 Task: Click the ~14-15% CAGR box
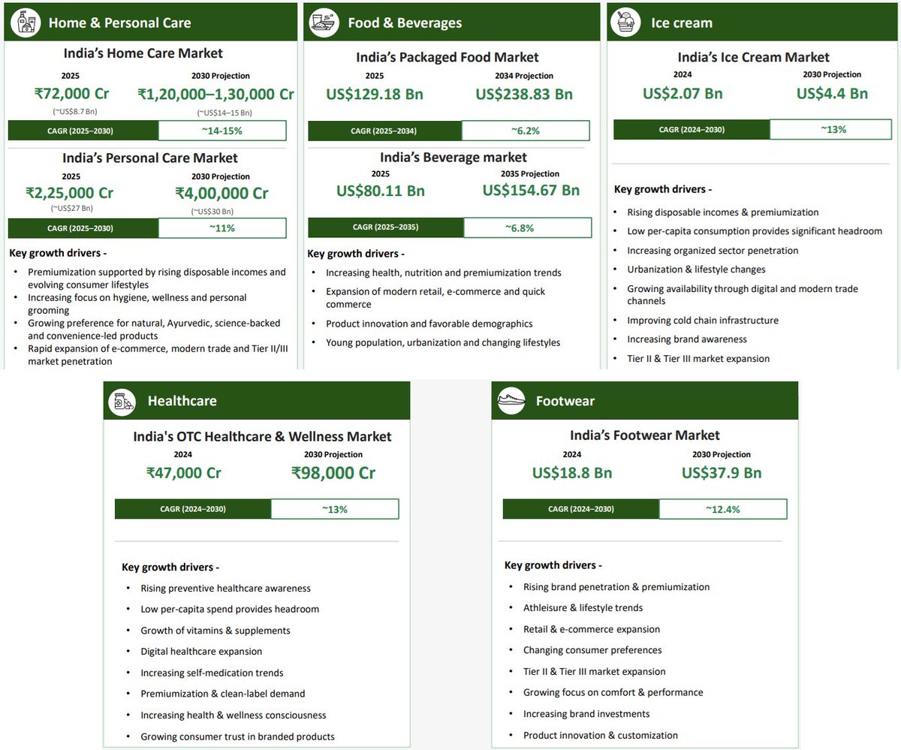click(x=222, y=130)
